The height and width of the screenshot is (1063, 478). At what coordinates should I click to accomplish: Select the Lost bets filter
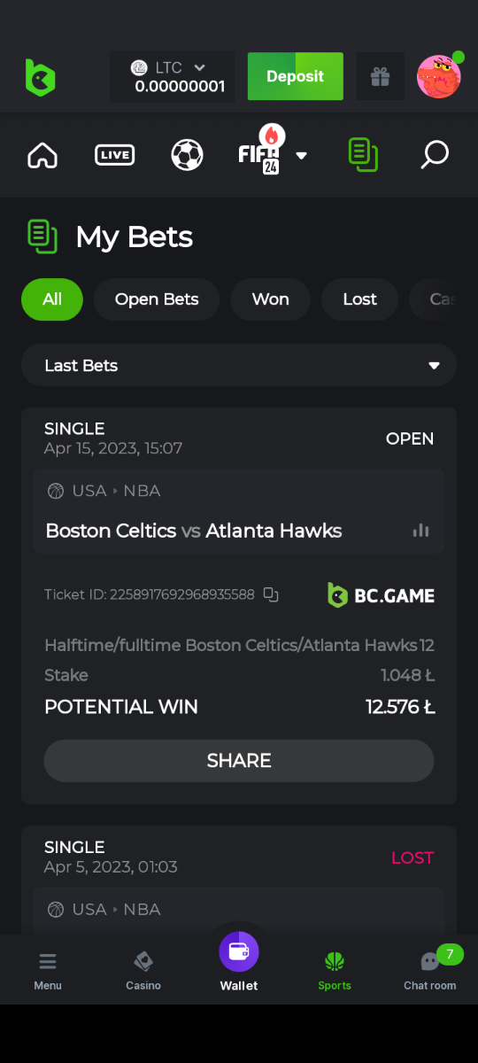pyautogui.click(x=359, y=299)
